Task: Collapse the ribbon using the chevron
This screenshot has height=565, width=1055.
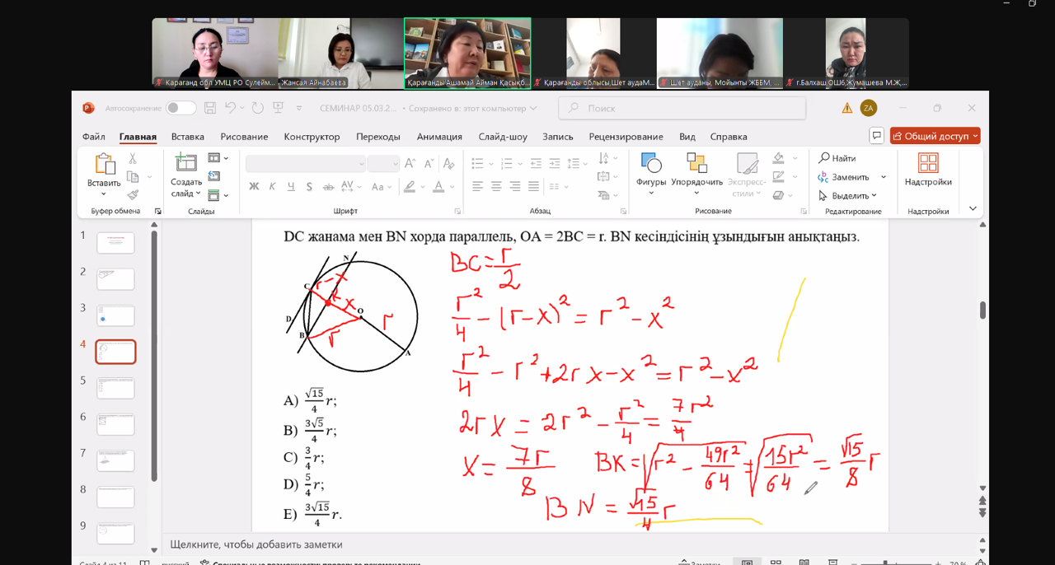Action: [973, 209]
